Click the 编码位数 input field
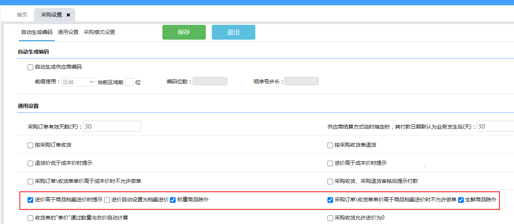Screen dimensions: 514x224 (210, 81)
